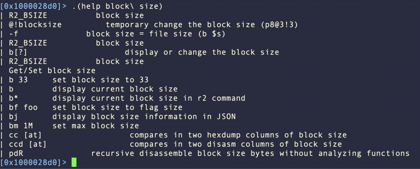Click the "Get/Set block size" heading

pyautogui.click(x=52, y=71)
